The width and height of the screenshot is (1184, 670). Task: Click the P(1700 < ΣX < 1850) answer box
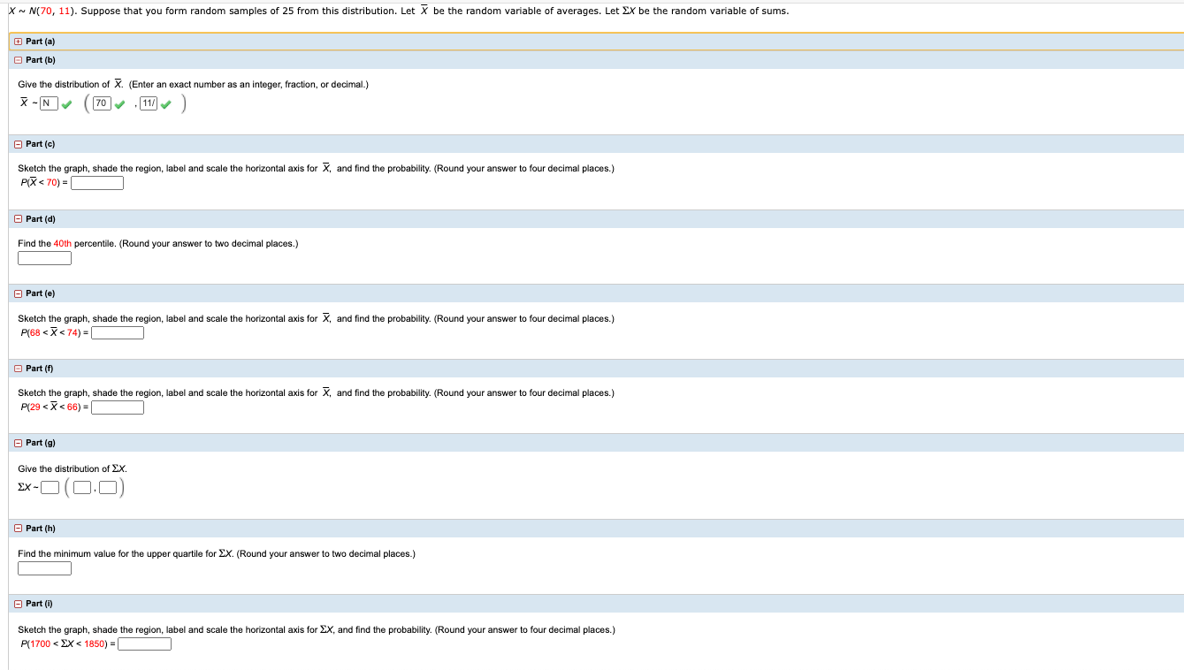pos(144,643)
